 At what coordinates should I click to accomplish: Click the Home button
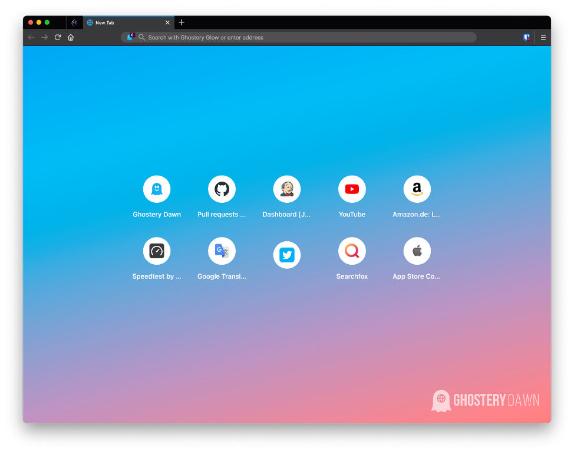click(x=71, y=37)
